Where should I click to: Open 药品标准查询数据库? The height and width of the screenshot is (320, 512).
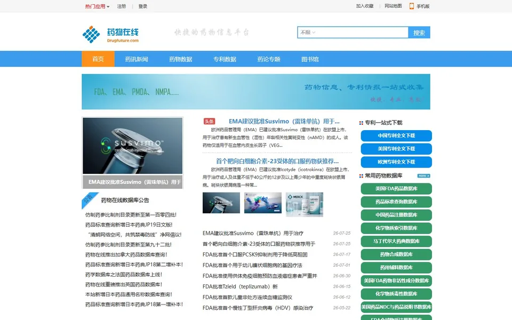(x=396, y=202)
